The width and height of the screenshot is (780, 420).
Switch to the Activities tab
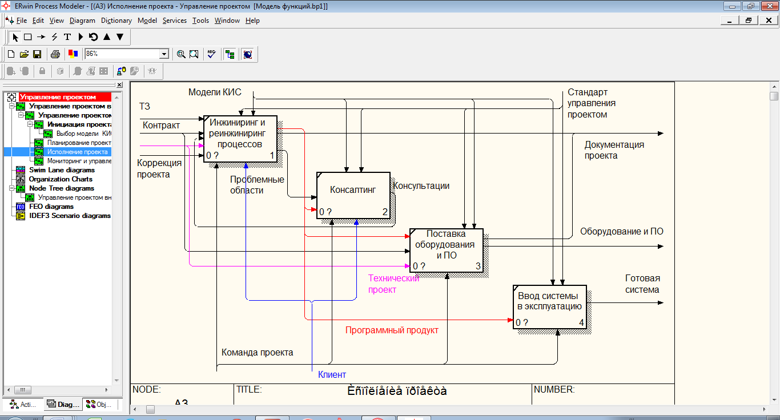(x=23, y=405)
